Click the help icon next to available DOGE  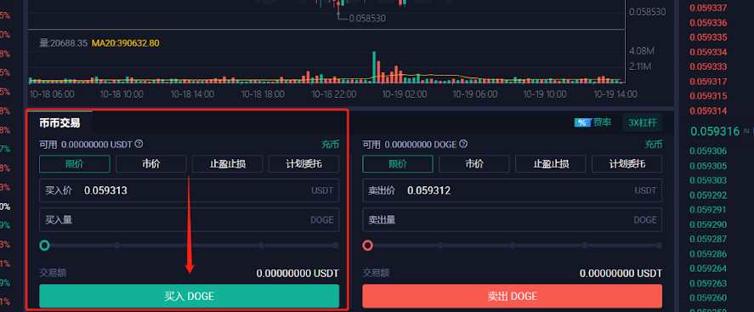pos(463,144)
